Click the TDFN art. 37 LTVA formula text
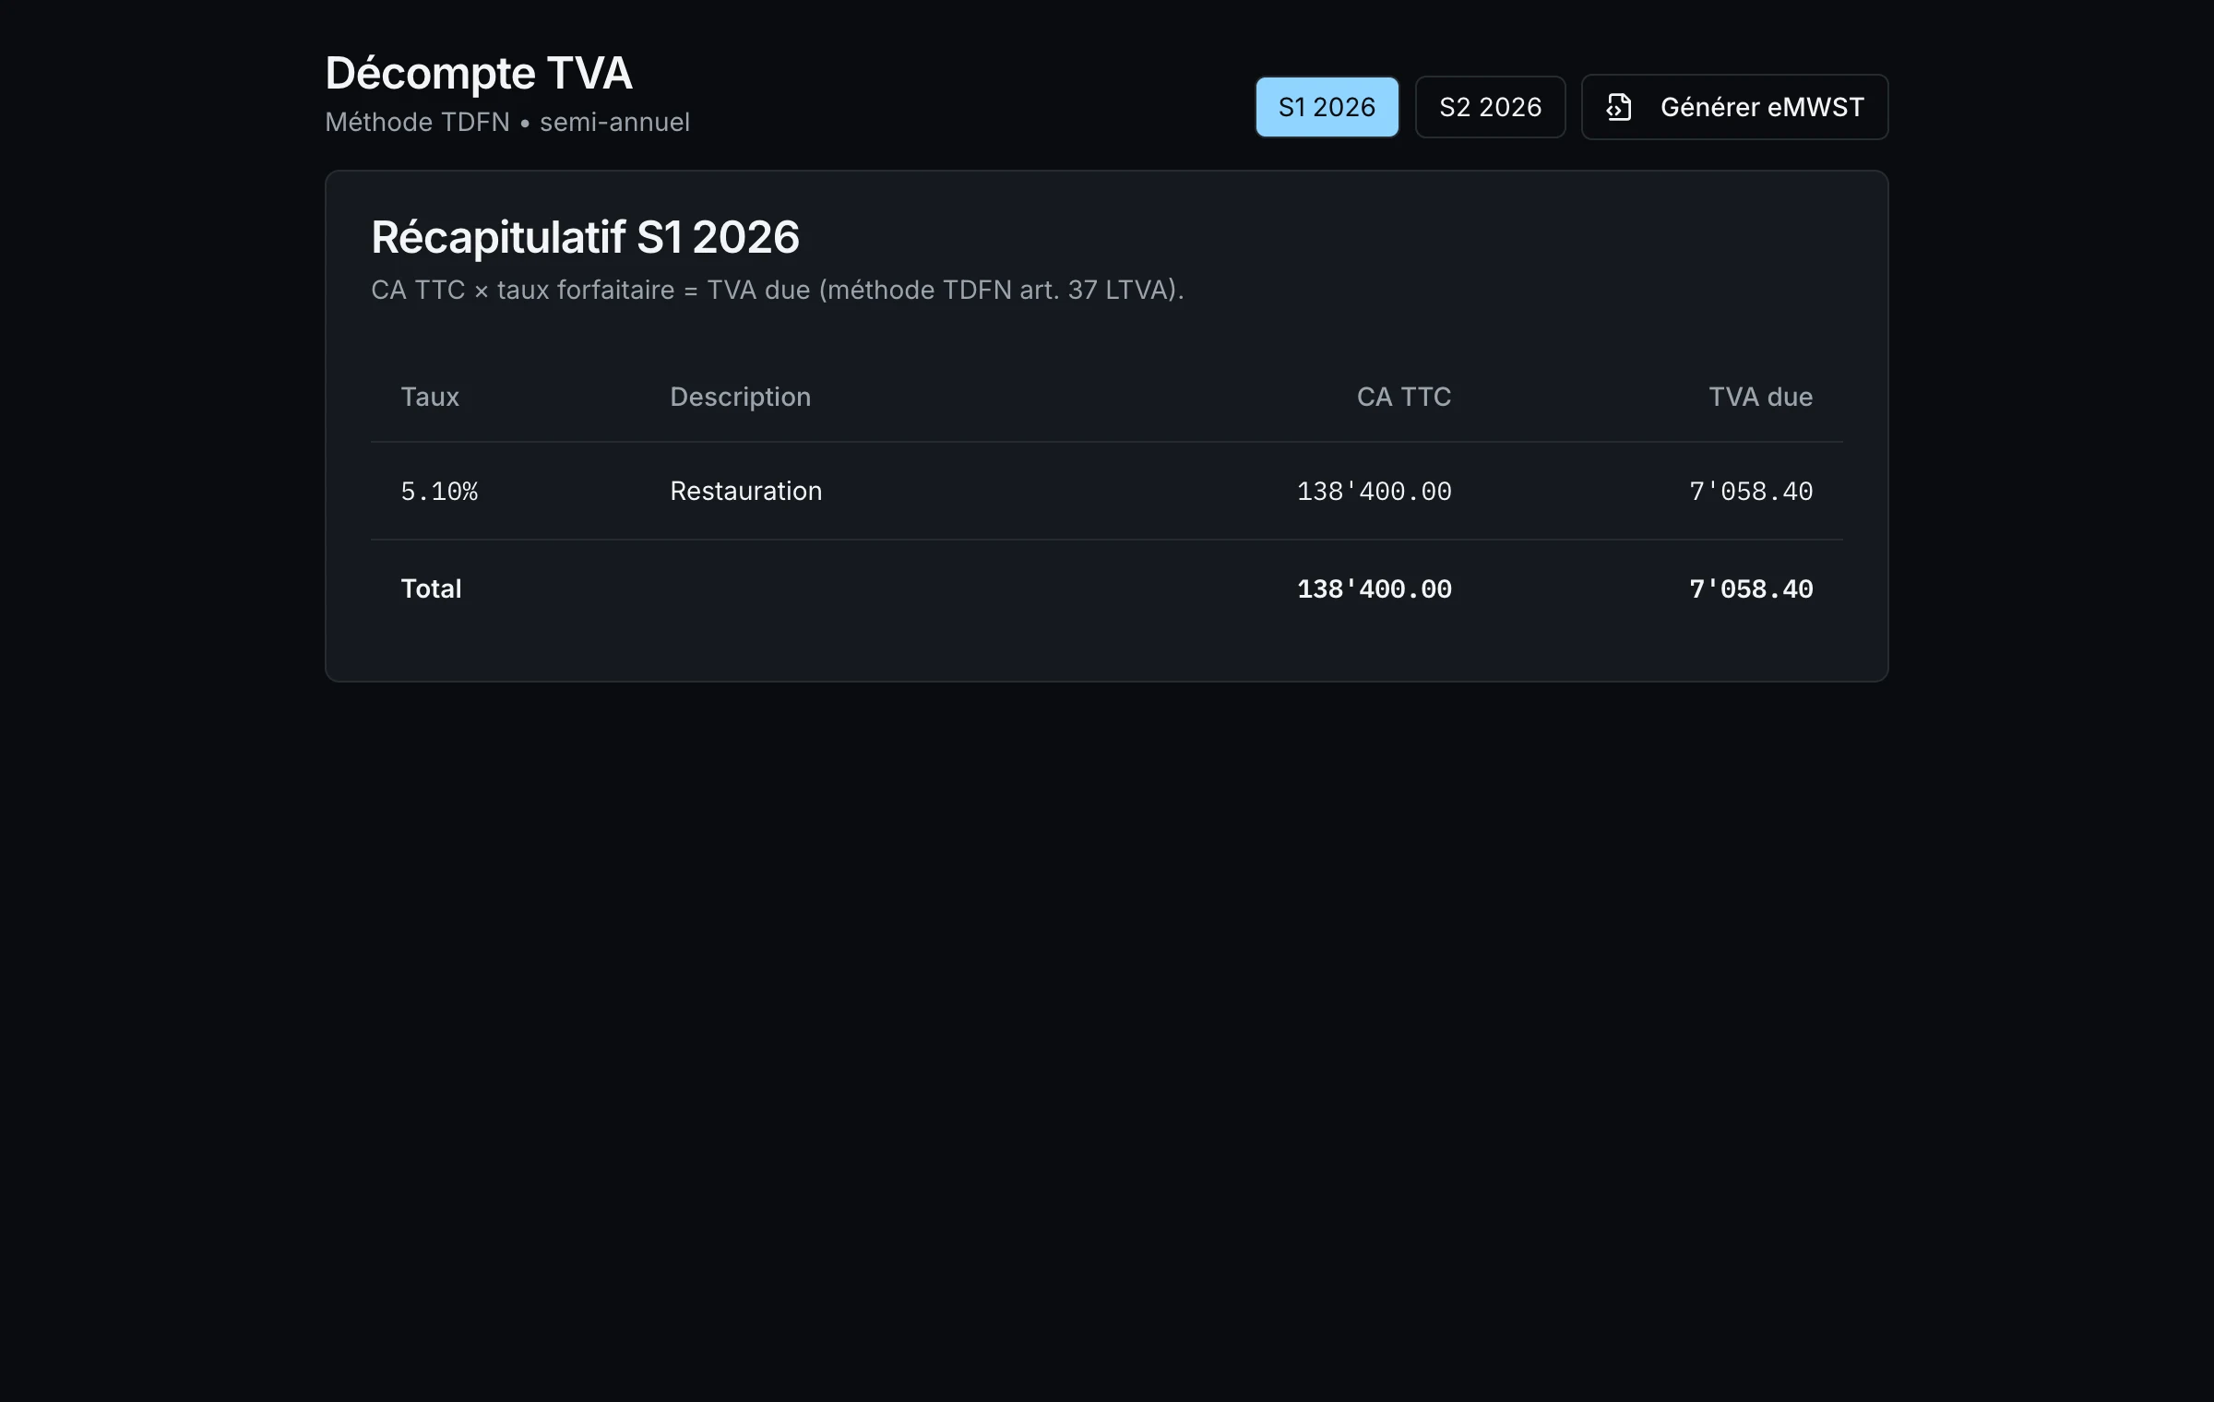Screen dimensions: 2214x1402 click(x=777, y=290)
